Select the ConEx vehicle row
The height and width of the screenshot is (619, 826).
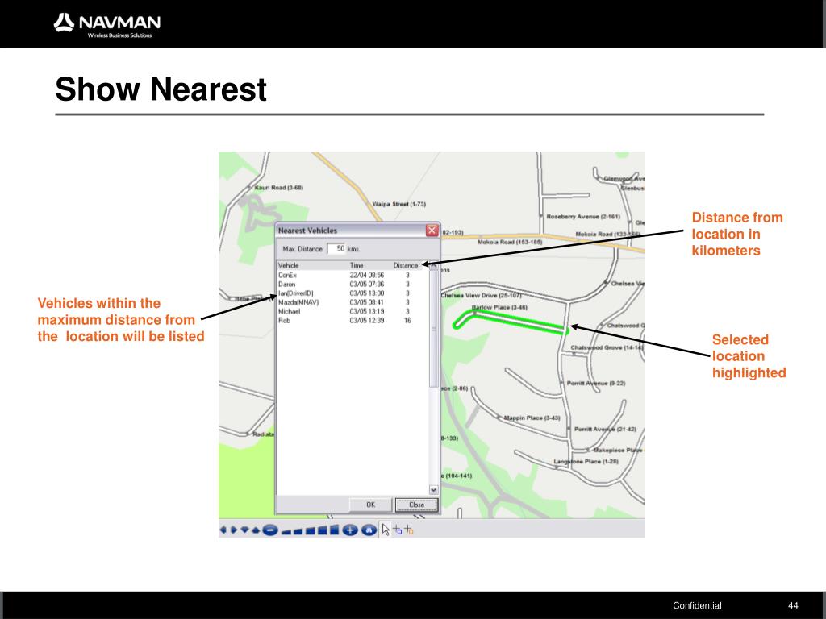coord(353,275)
